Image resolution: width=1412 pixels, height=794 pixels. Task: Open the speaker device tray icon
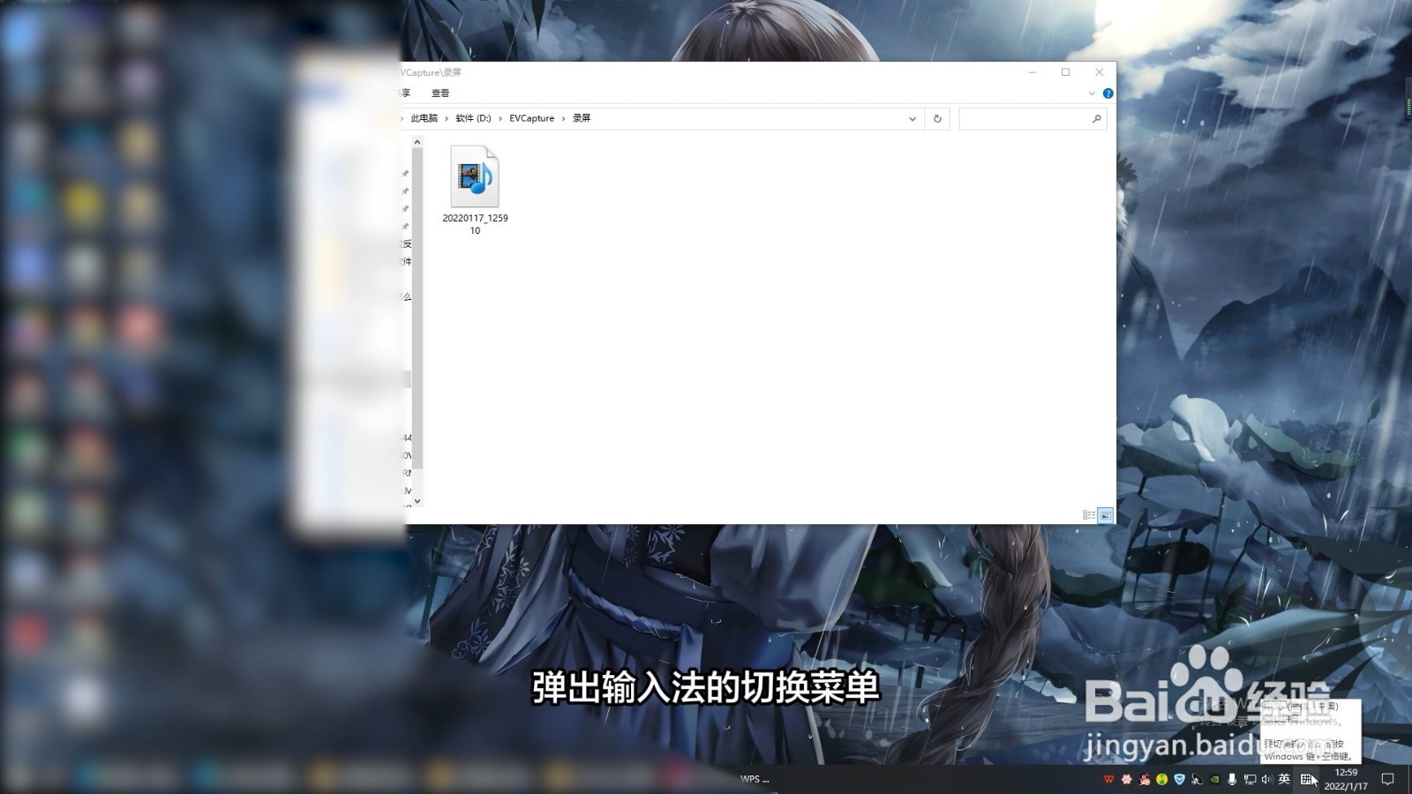pos(1197,779)
